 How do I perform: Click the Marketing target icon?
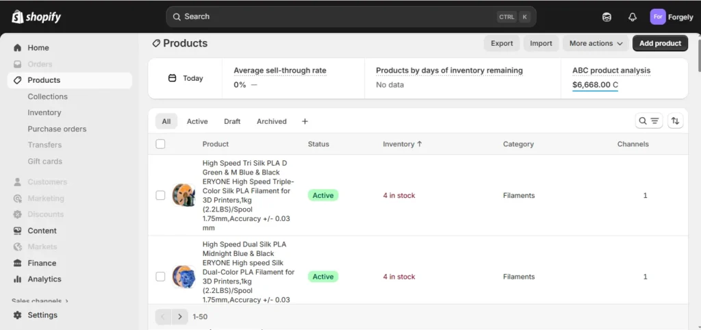pyautogui.click(x=17, y=198)
